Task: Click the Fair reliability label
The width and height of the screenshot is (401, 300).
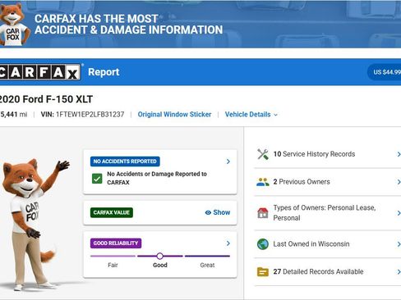Action: (x=113, y=265)
